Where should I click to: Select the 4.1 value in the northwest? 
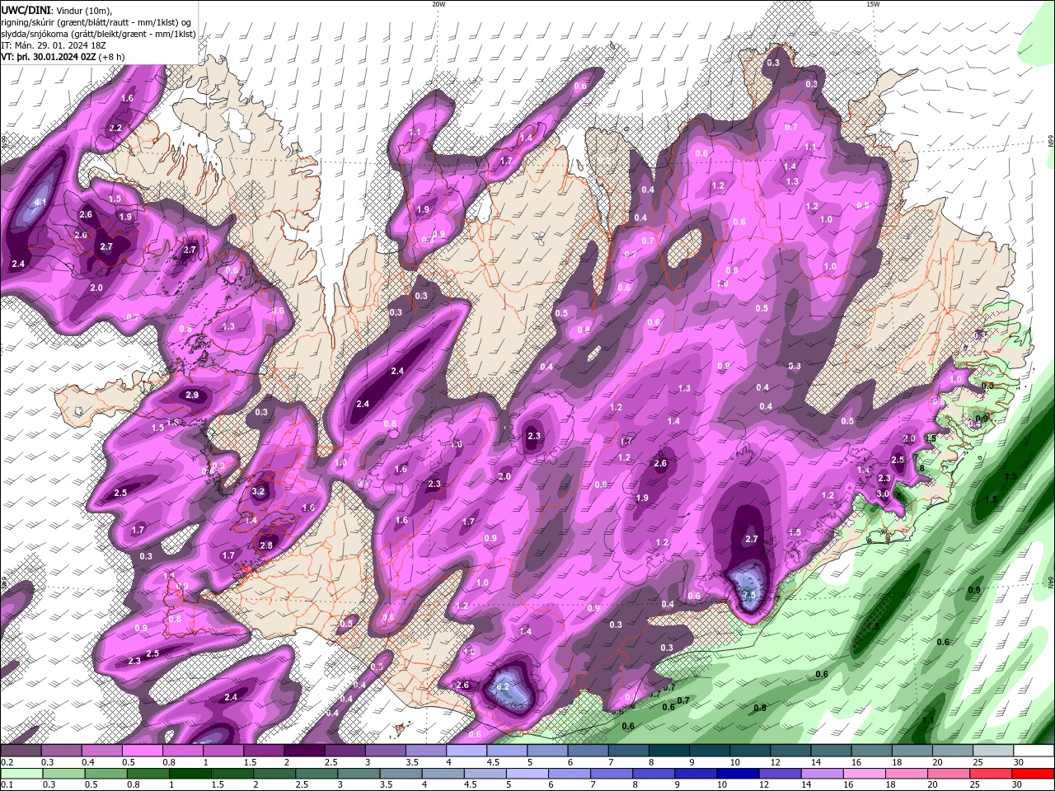[x=40, y=201]
